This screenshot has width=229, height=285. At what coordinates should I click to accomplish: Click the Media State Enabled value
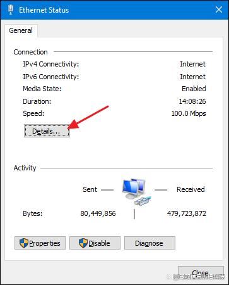pos(194,89)
